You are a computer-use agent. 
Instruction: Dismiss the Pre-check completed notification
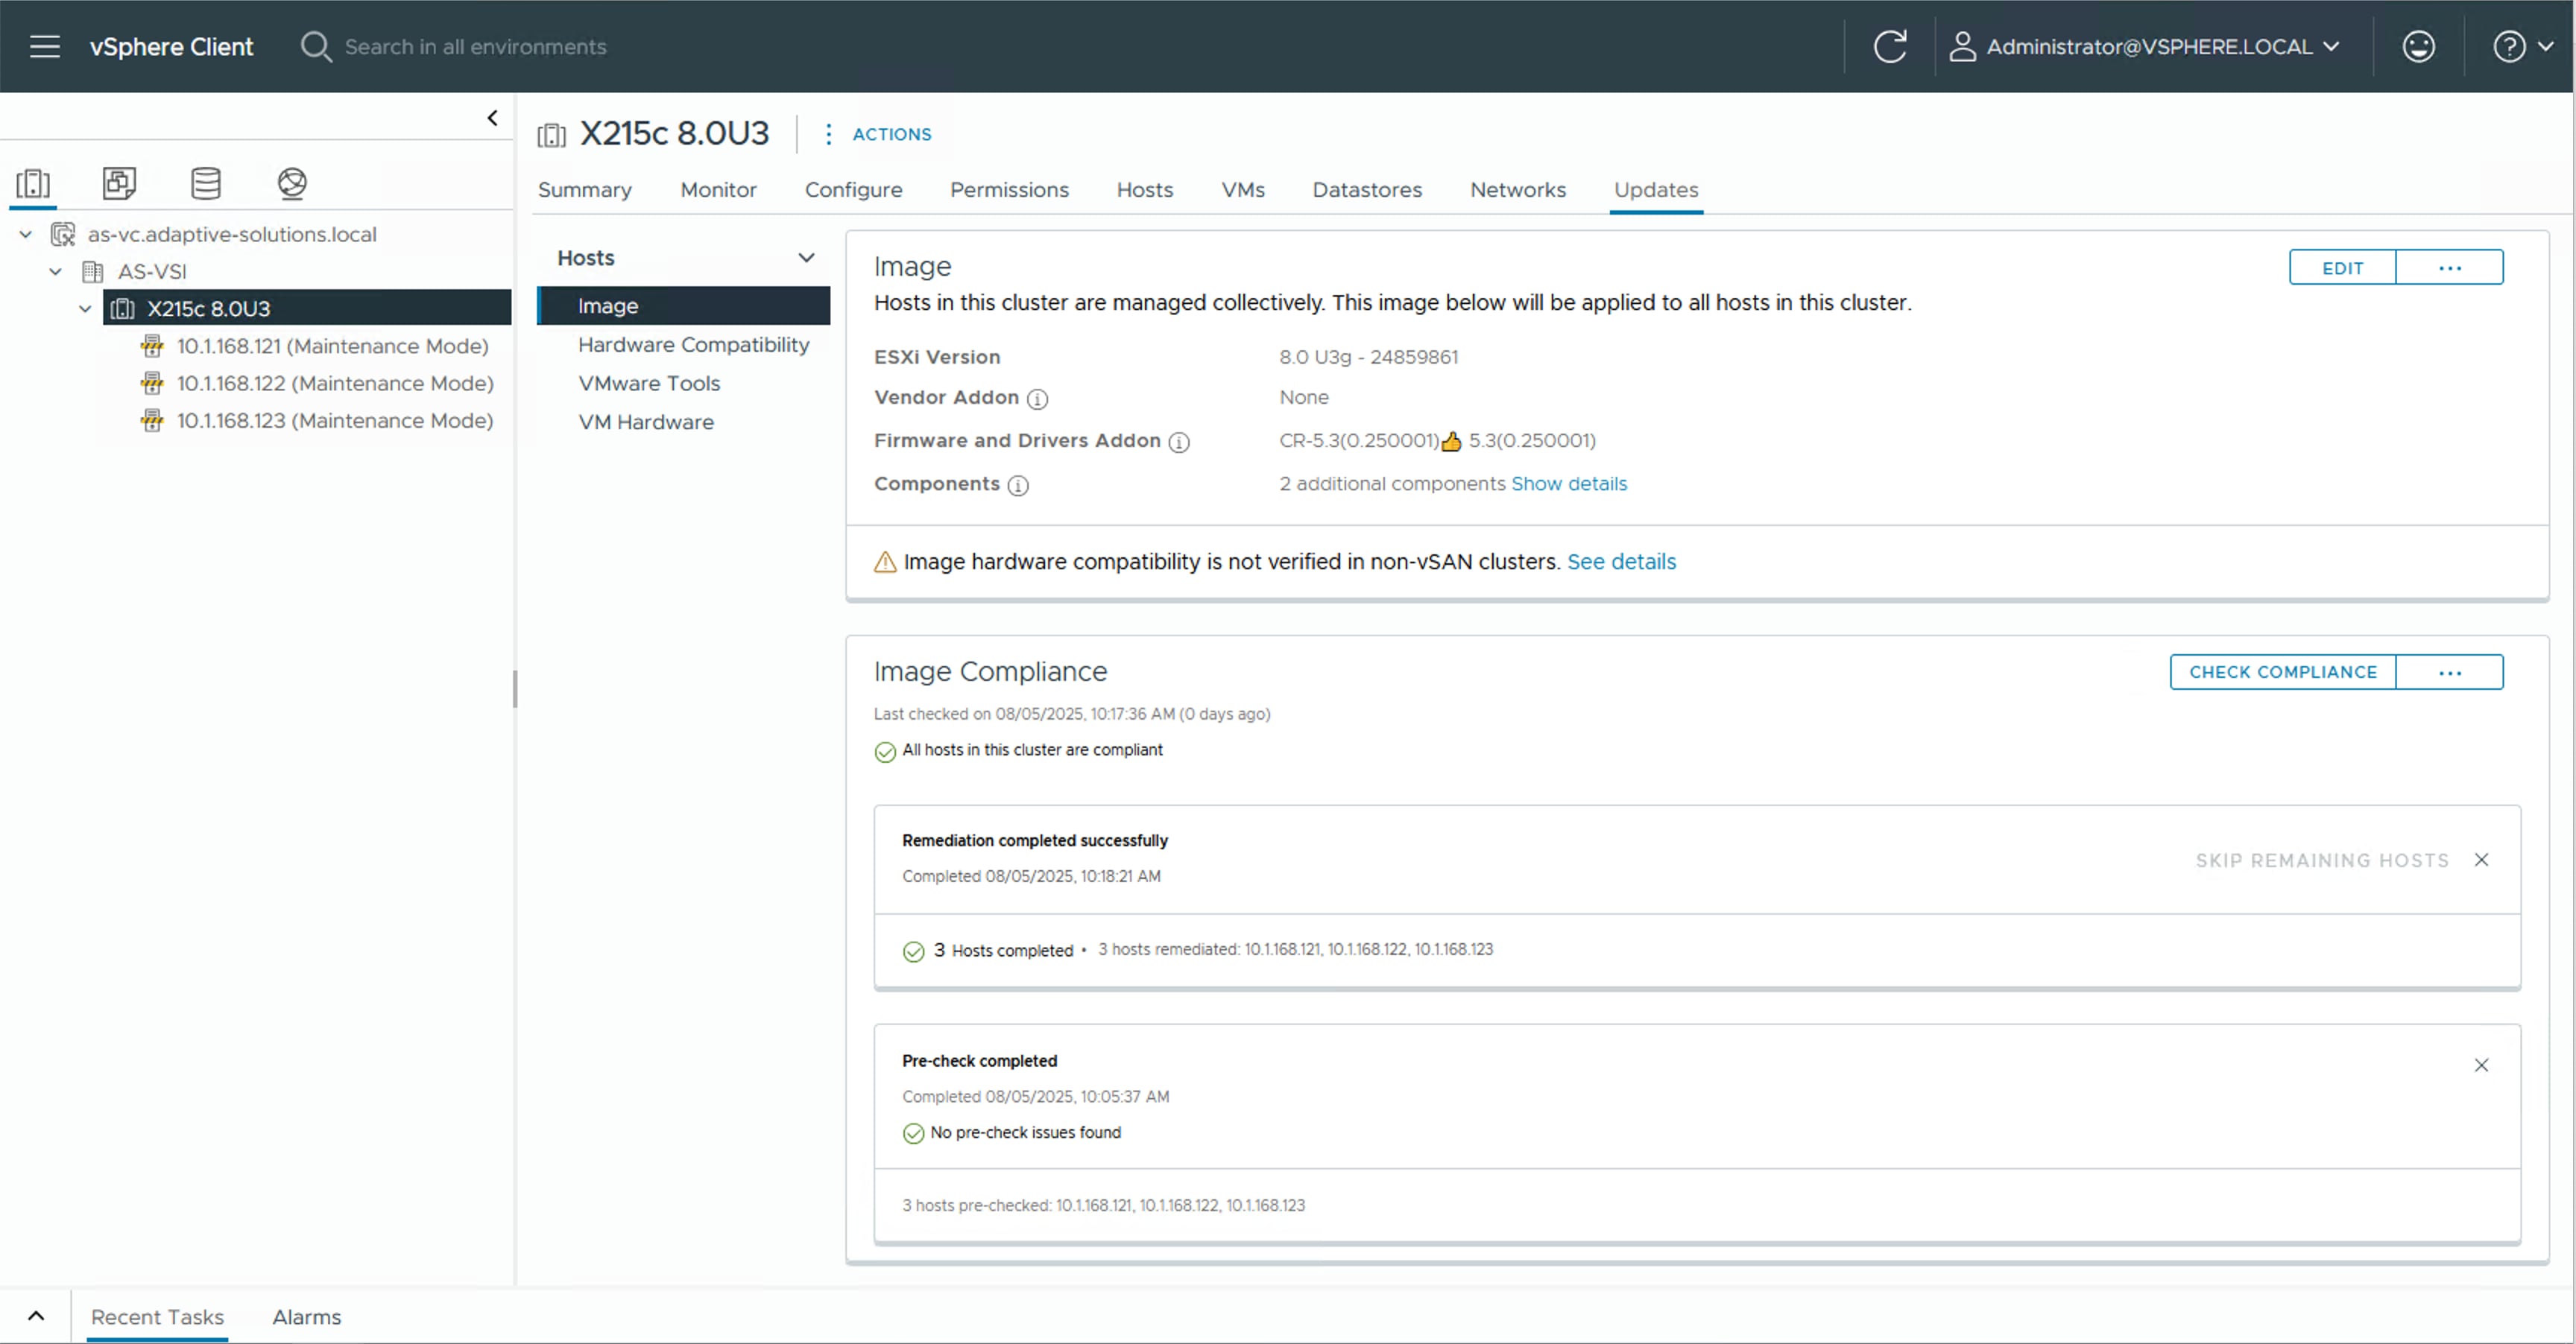pyautogui.click(x=2483, y=1065)
